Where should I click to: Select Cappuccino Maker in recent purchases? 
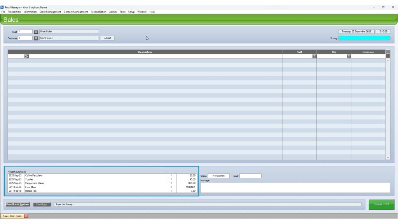click(35, 183)
